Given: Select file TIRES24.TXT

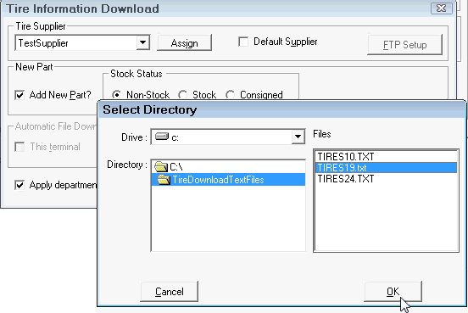Looking at the screenshot, I should pyautogui.click(x=386, y=179).
